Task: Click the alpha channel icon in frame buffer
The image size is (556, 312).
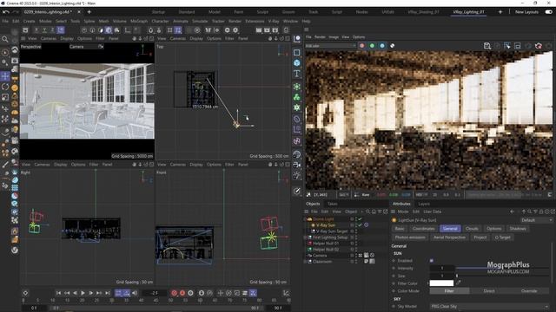Action: click(393, 46)
